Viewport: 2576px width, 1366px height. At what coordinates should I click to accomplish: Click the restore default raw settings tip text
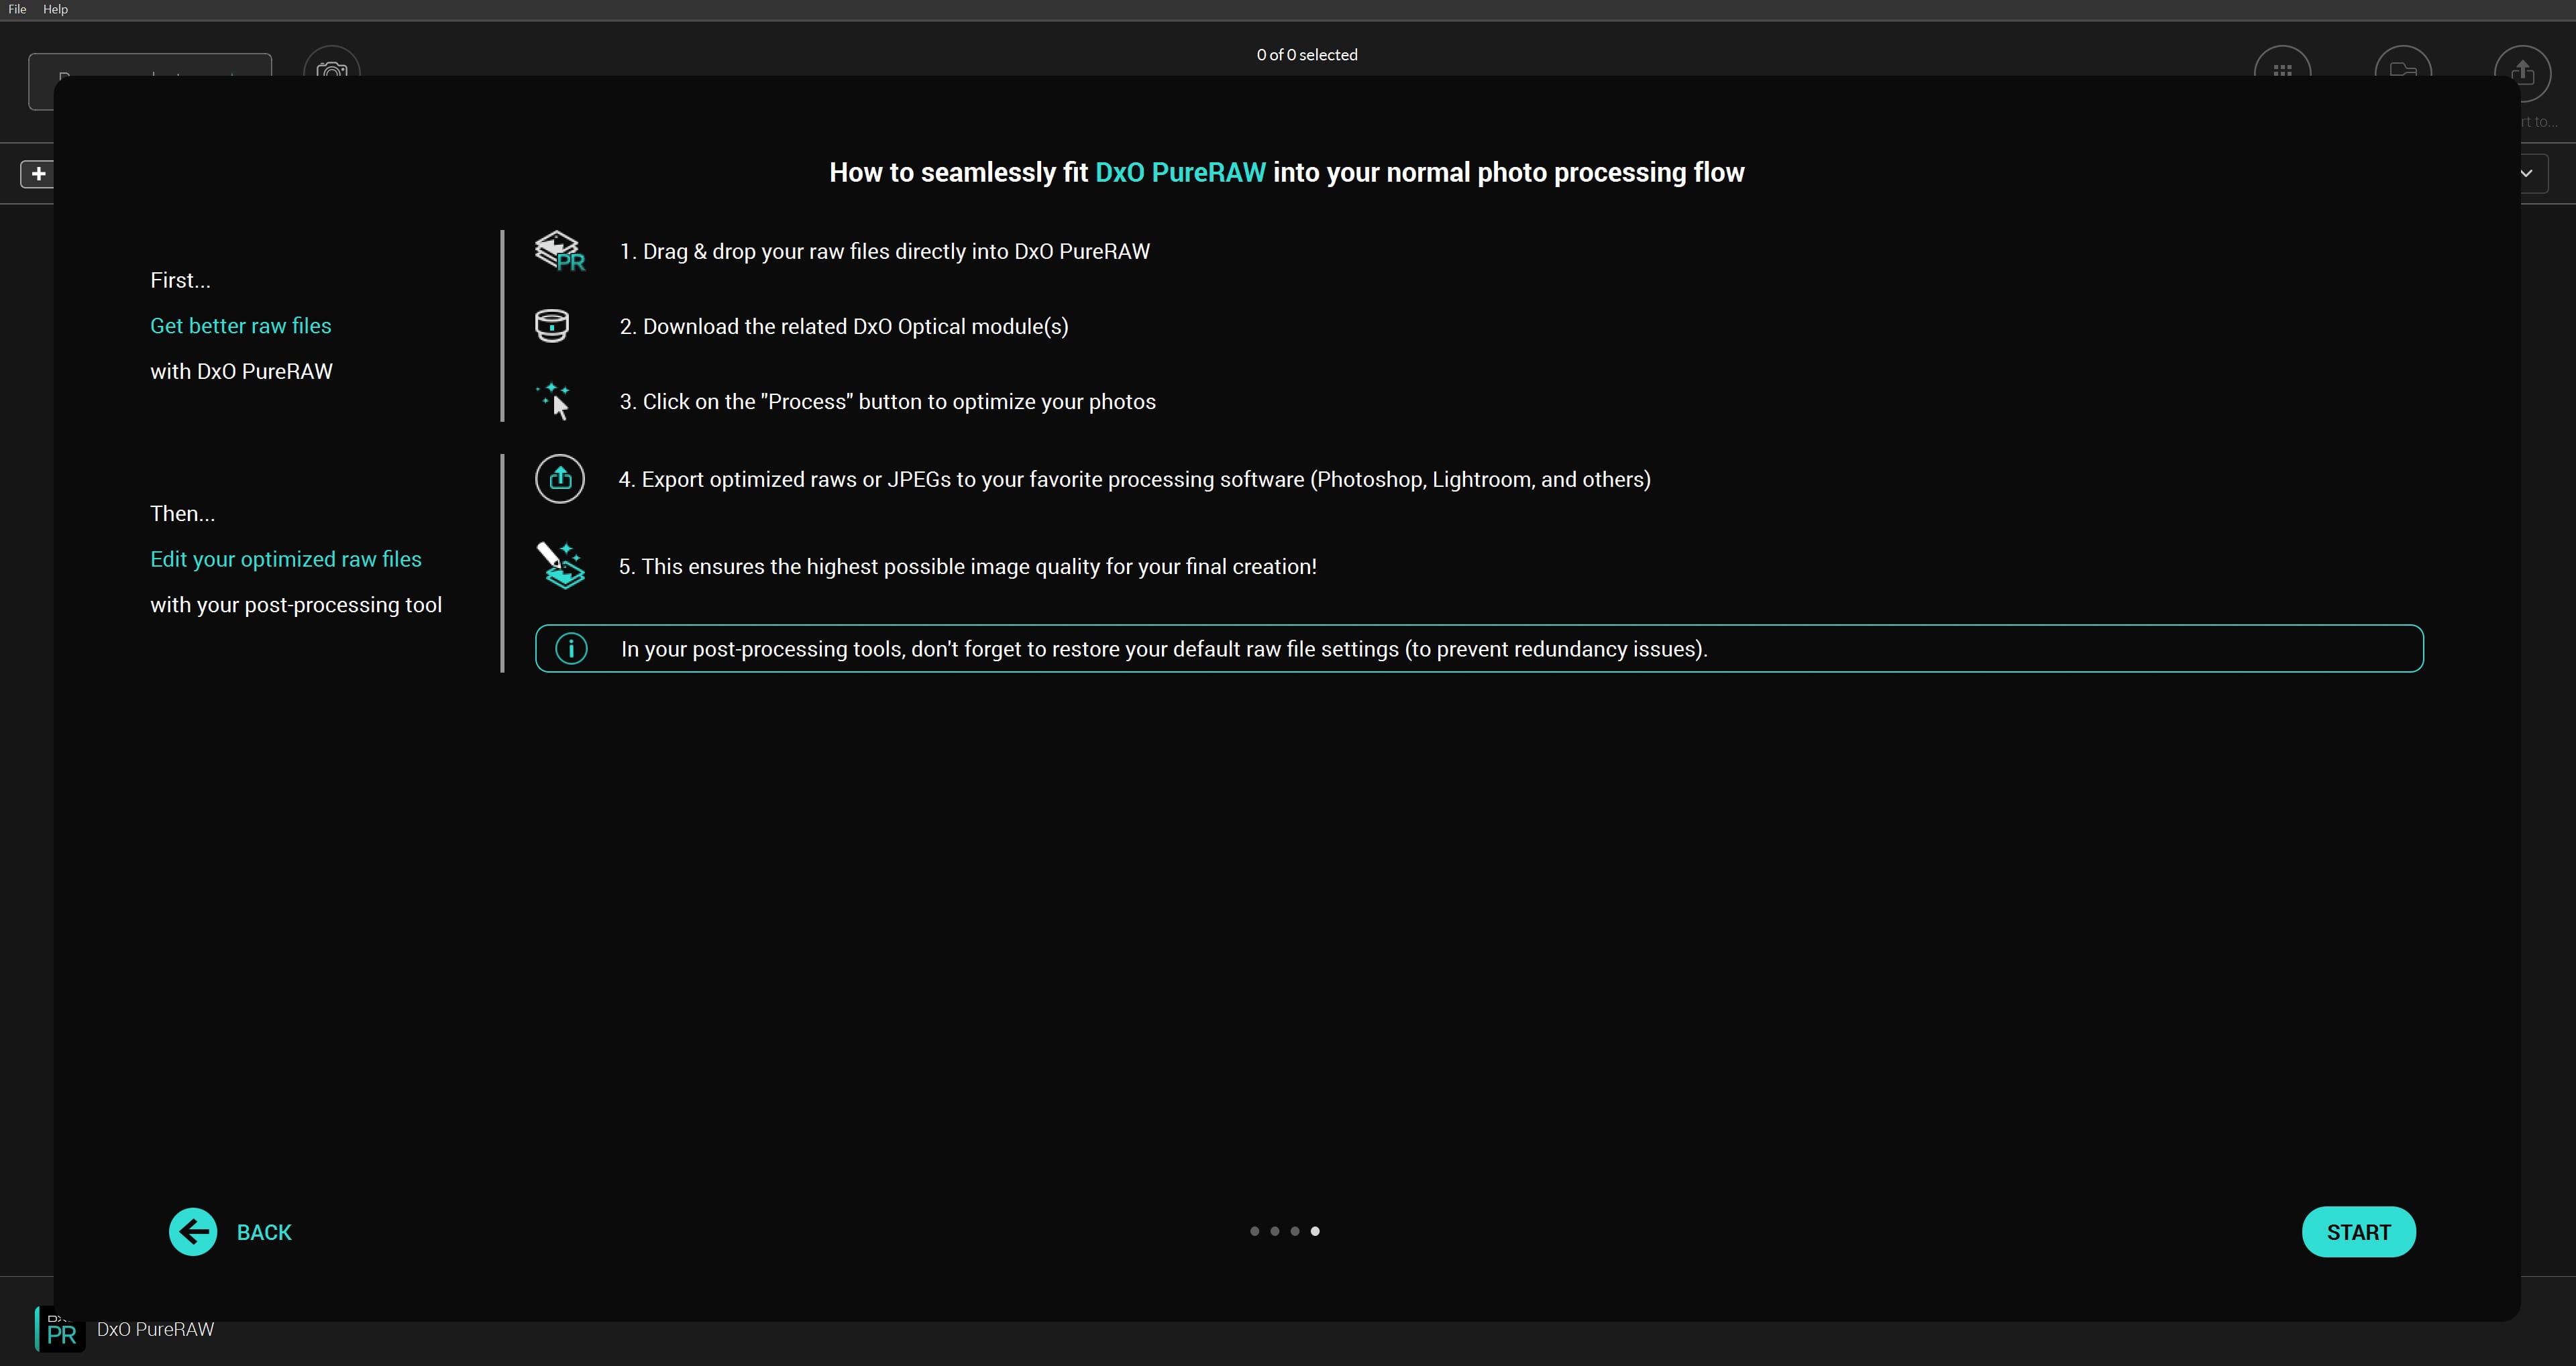(x=1164, y=649)
